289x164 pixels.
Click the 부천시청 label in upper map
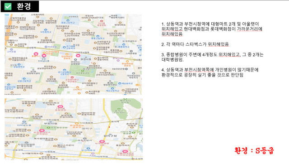pos(86,59)
